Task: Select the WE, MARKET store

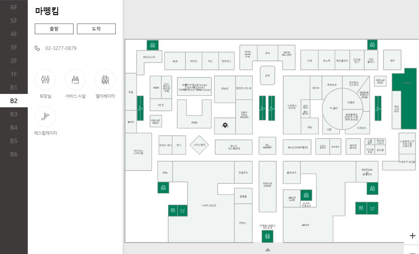Action: click(x=267, y=146)
